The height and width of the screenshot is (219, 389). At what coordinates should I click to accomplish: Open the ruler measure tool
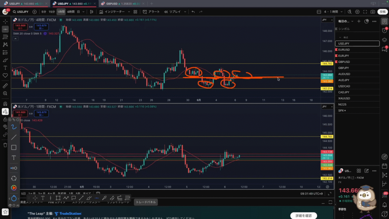coord(5,86)
